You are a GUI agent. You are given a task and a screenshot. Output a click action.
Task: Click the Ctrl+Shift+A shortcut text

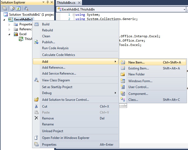(172, 62)
